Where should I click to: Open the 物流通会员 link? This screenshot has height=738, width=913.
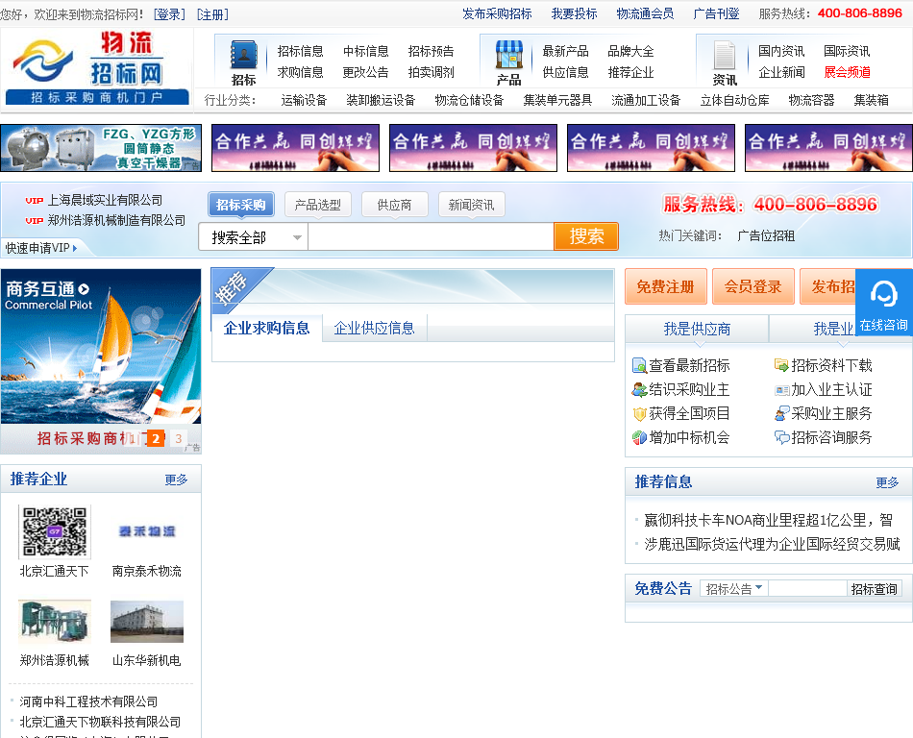click(x=645, y=14)
